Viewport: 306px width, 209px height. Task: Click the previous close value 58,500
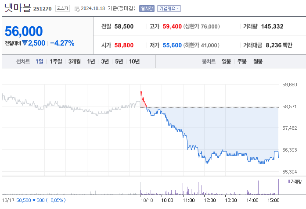click(124, 26)
